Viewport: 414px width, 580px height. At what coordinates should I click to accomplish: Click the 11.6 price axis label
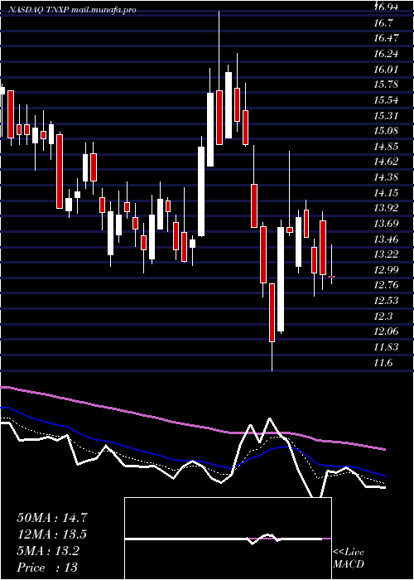(383, 363)
